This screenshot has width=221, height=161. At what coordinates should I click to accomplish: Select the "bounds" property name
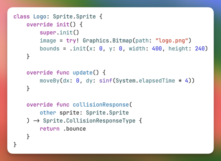[x=50, y=49]
